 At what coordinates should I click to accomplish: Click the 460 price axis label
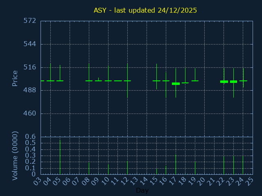pyautogui.click(x=29, y=114)
